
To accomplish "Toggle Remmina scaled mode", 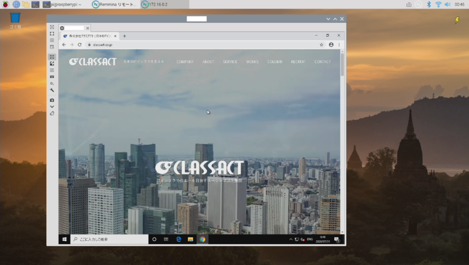I will 52,63.
